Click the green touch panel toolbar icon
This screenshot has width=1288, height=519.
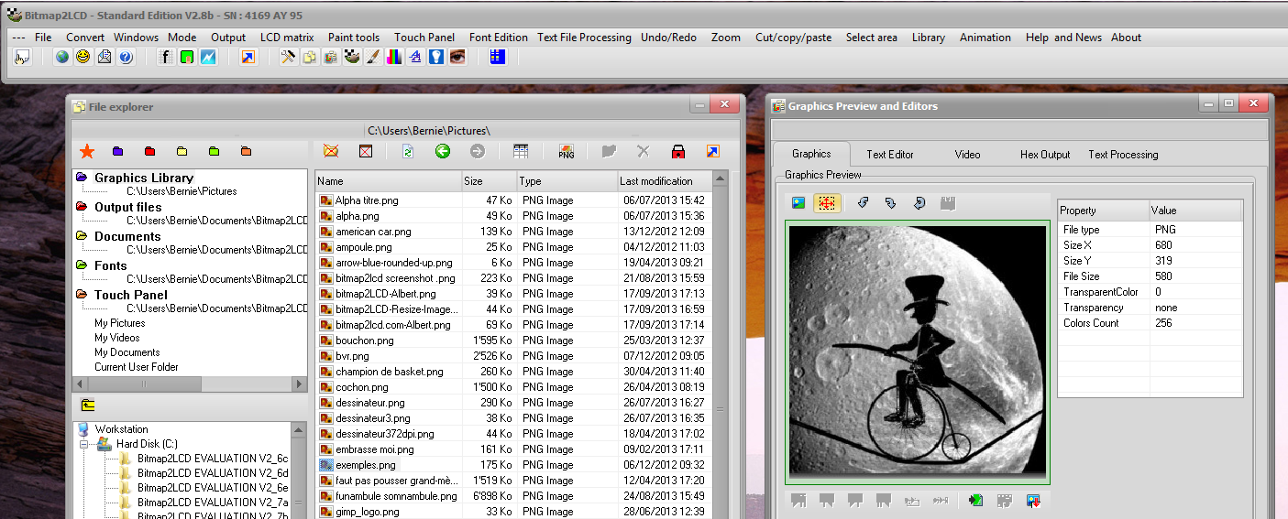[187, 58]
